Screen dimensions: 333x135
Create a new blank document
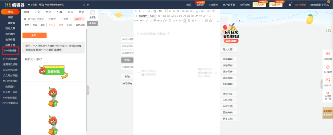135,16
